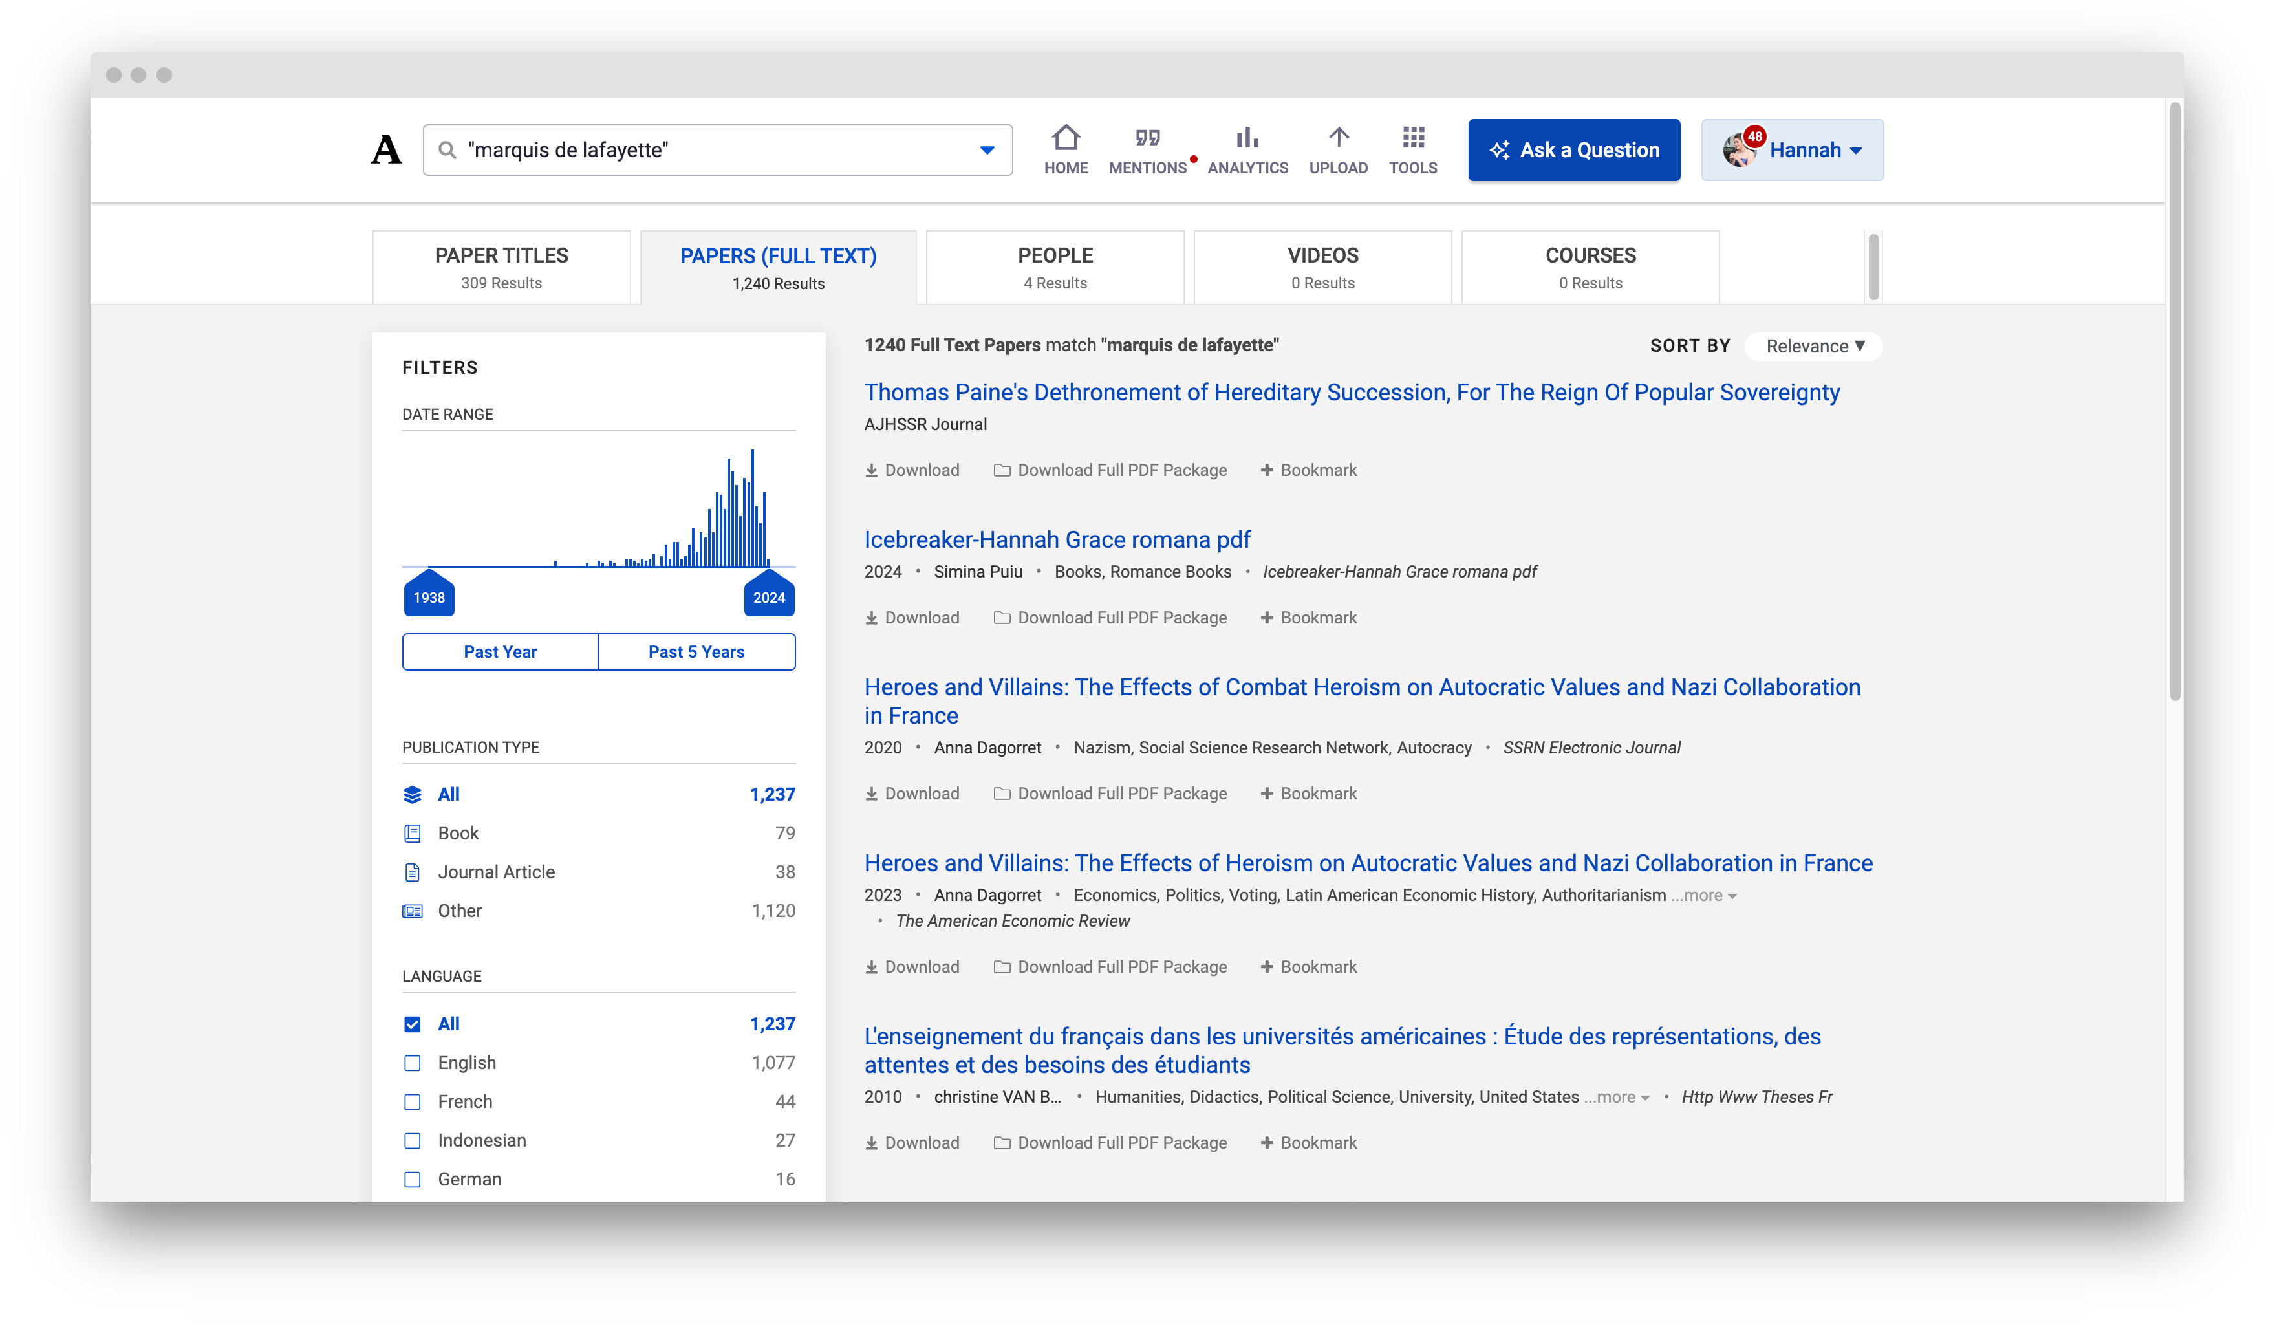This screenshot has height=1331, width=2275.
Task: Switch to the Courses tab
Action: point(1590,267)
